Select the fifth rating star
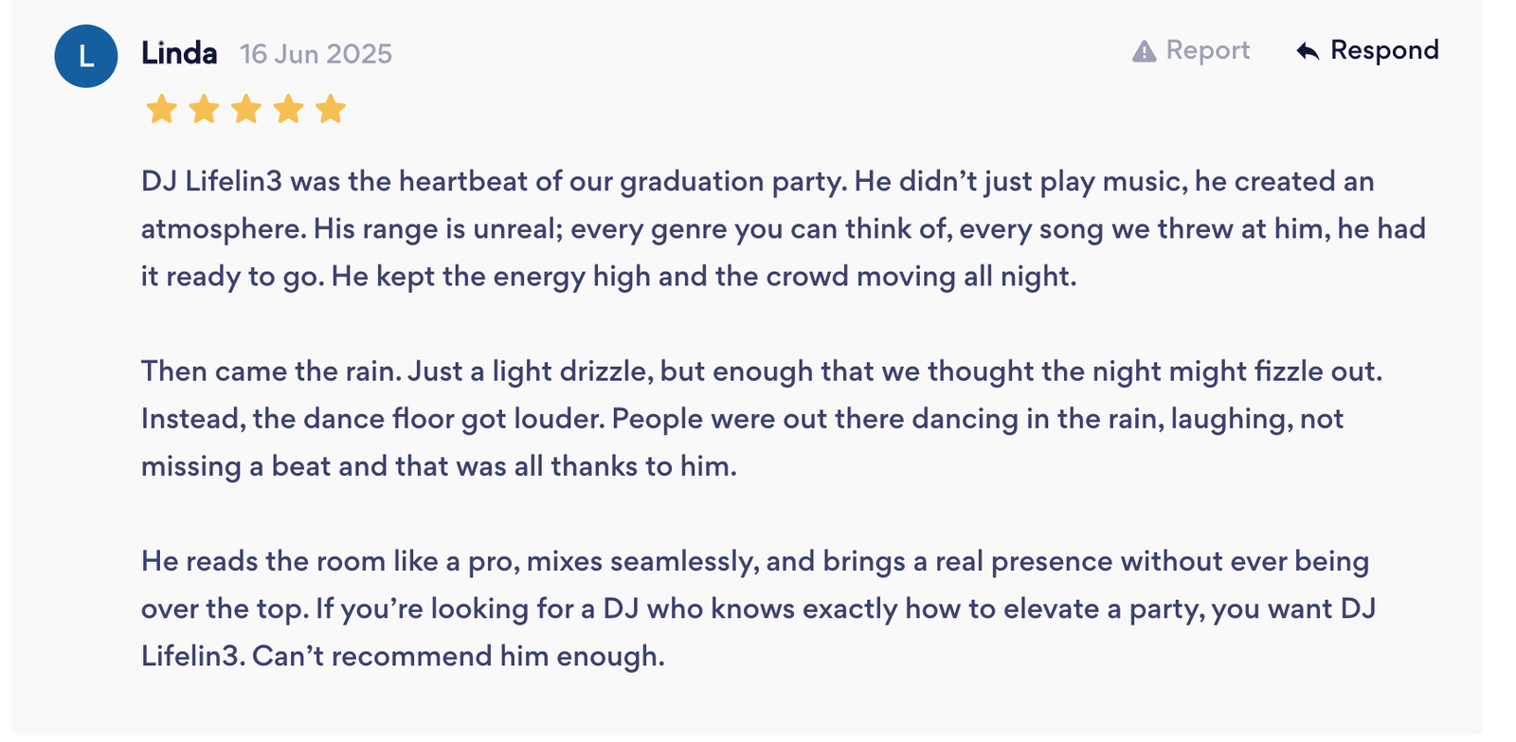The height and width of the screenshot is (742, 1516). pyautogui.click(x=331, y=109)
